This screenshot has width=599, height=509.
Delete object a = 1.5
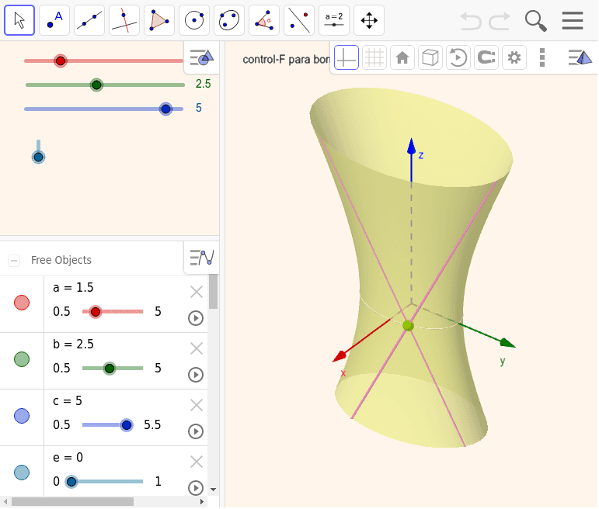point(197,293)
